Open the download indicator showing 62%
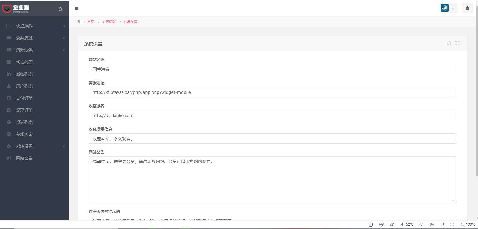The width and height of the screenshot is (478, 229). pyautogui.click(x=407, y=224)
